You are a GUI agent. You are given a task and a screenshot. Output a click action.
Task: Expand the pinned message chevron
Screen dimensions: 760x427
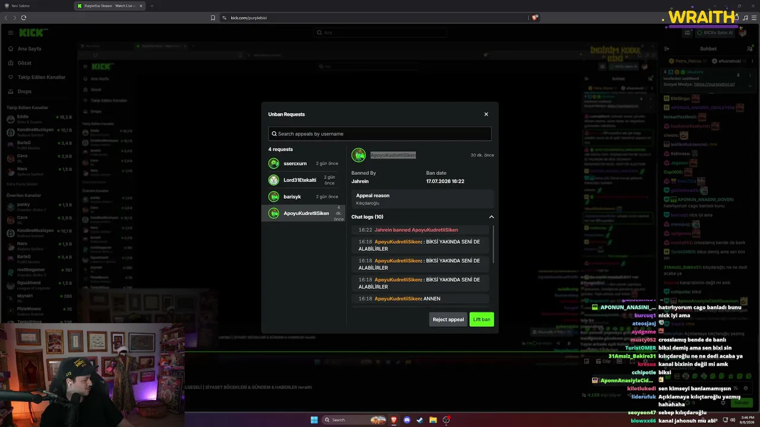750,85
